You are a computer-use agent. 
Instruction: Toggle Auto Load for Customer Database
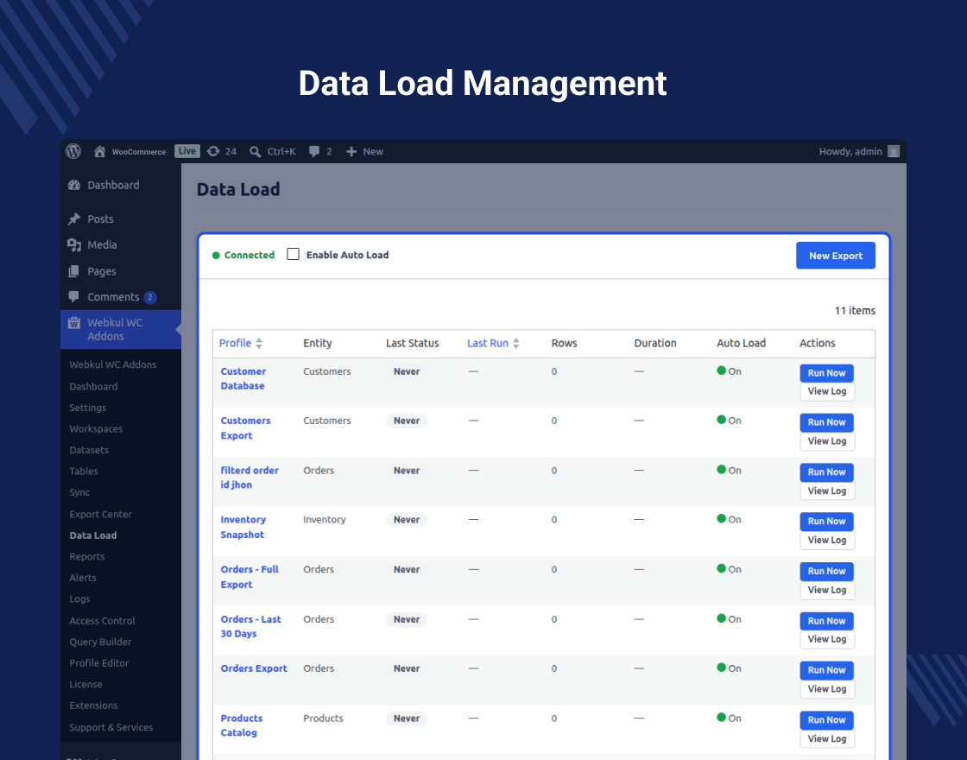click(721, 370)
